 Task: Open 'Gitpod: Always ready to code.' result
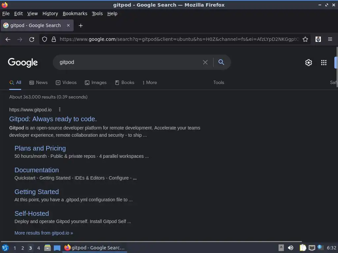point(53,119)
